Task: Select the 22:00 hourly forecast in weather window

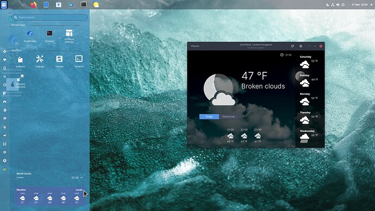Action: point(244,135)
